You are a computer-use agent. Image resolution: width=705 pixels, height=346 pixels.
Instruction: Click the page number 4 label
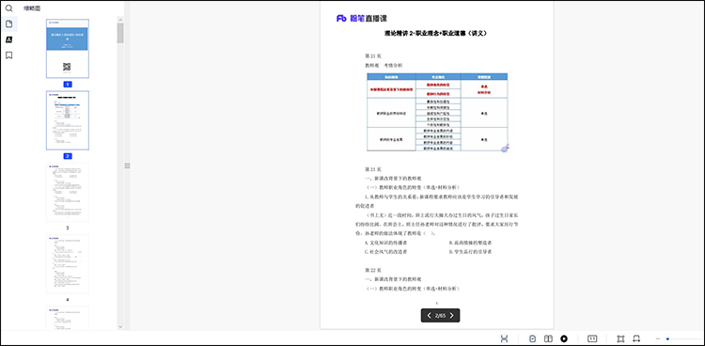(x=68, y=299)
